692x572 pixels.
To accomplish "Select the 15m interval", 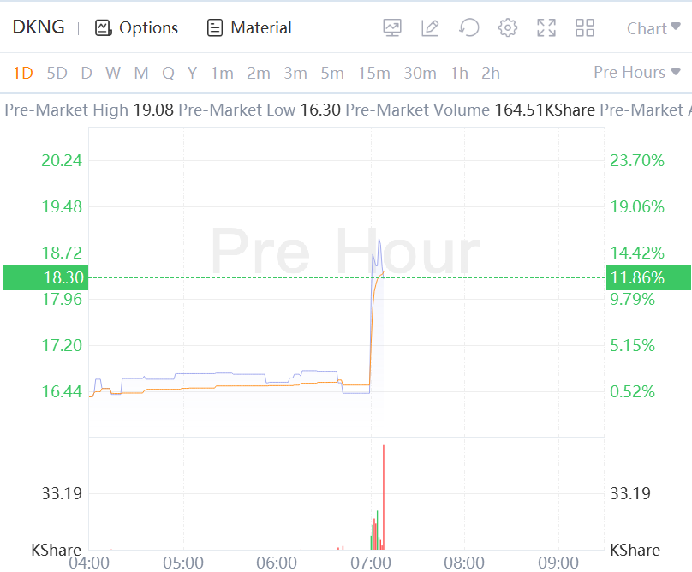I will pyautogui.click(x=373, y=74).
